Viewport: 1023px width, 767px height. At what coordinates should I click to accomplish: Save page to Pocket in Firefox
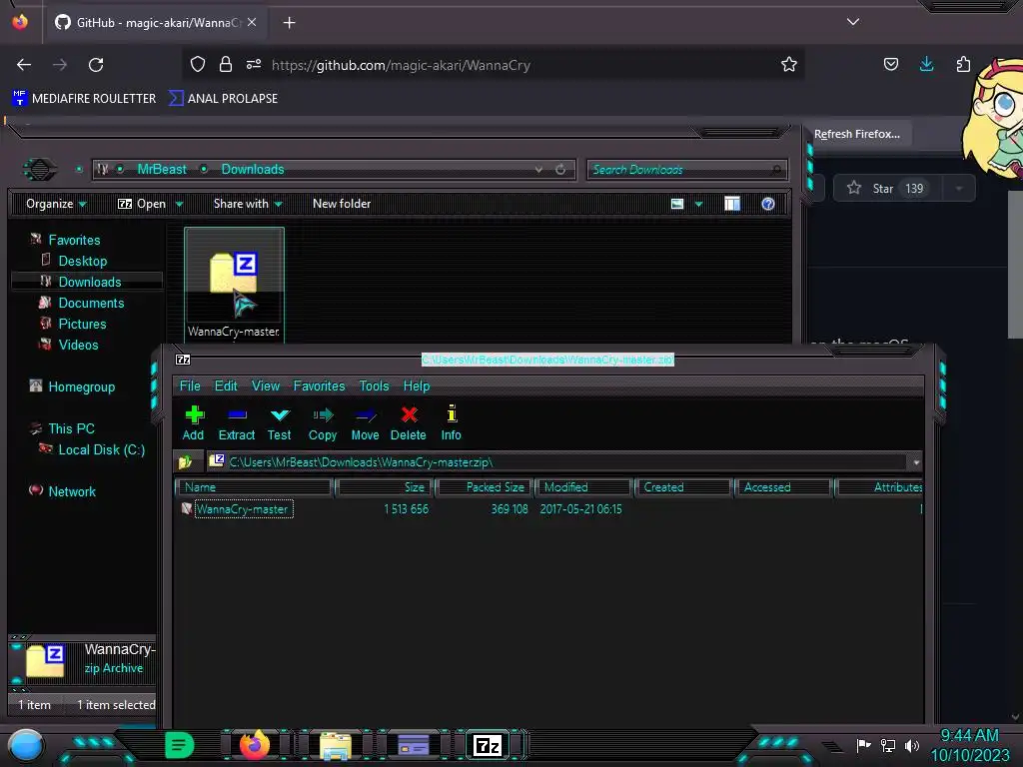pos(890,64)
